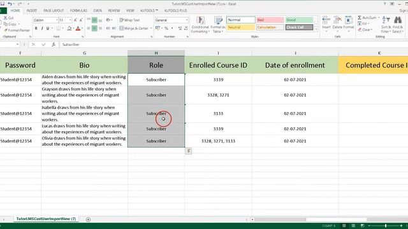This screenshot has height=229, width=408.
Task: Toggle Bold formatting
Action: [36, 28]
